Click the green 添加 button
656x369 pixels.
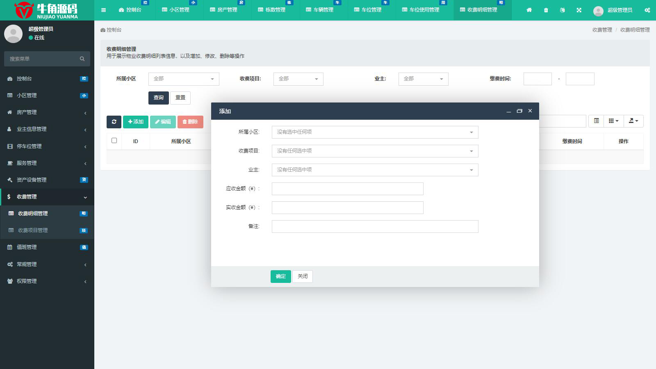[x=136, y=122]
